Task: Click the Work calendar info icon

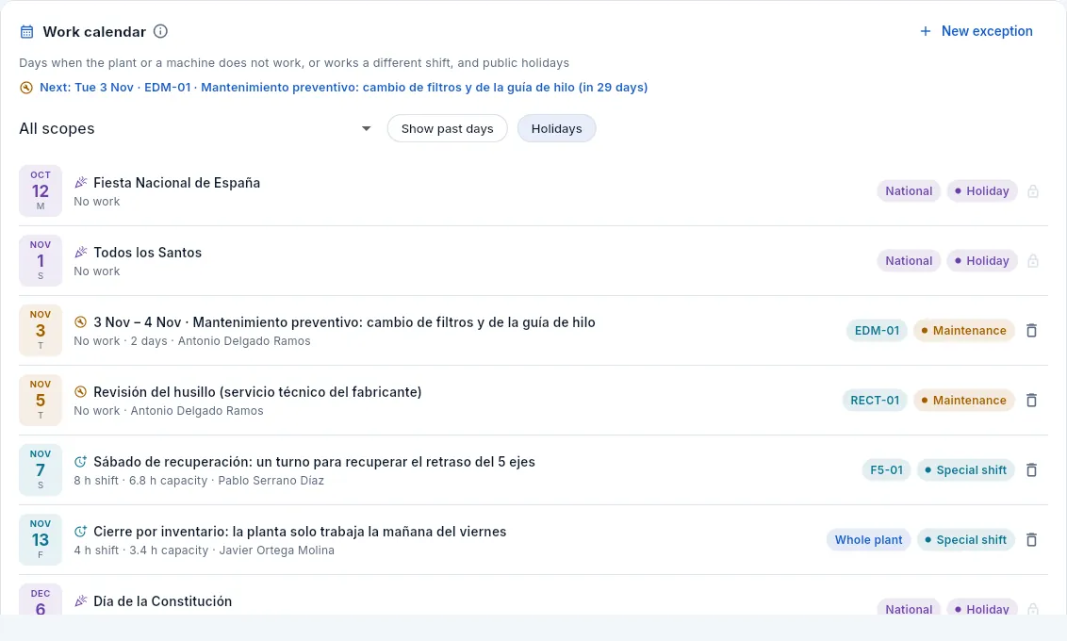Action: pos(160,31)
